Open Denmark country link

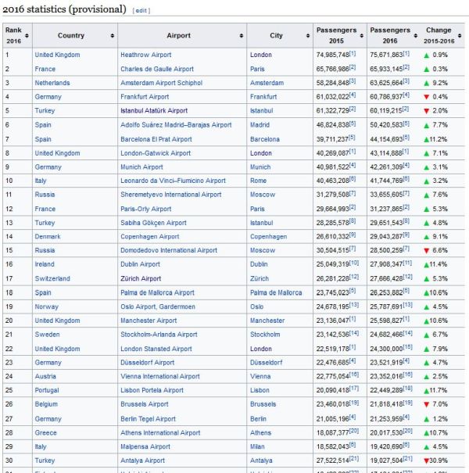point(48,236)
